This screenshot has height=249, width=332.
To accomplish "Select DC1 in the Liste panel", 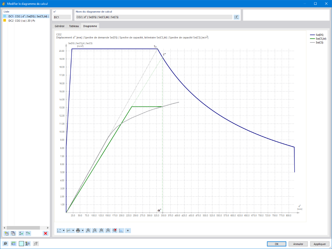I will tap(26, 16).
